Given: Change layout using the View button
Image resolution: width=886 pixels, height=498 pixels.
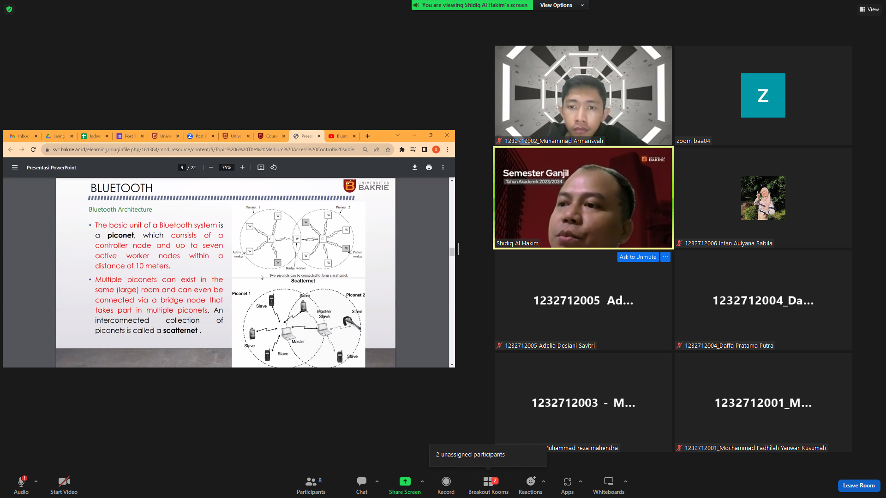Looking at the screenshot, I should click(869, 9).
